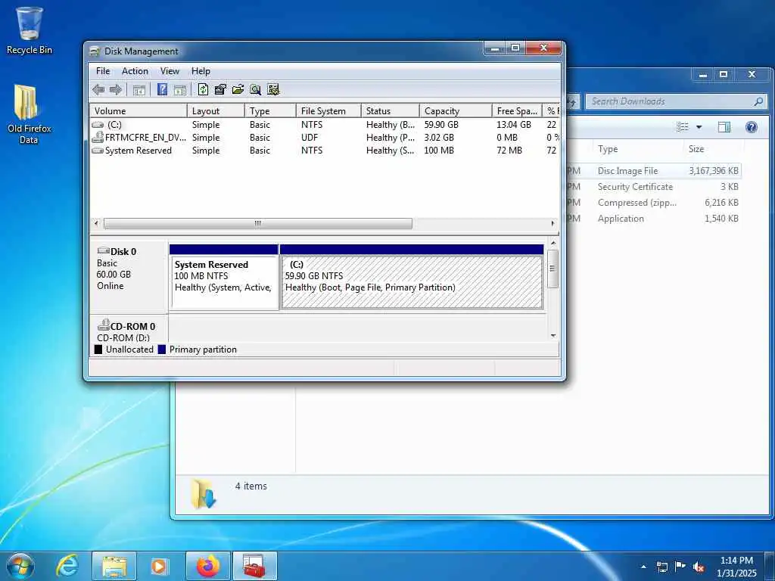Screen dimensions: 775x581
Task: Sort by the File System column header
Action: click(328, 111)
